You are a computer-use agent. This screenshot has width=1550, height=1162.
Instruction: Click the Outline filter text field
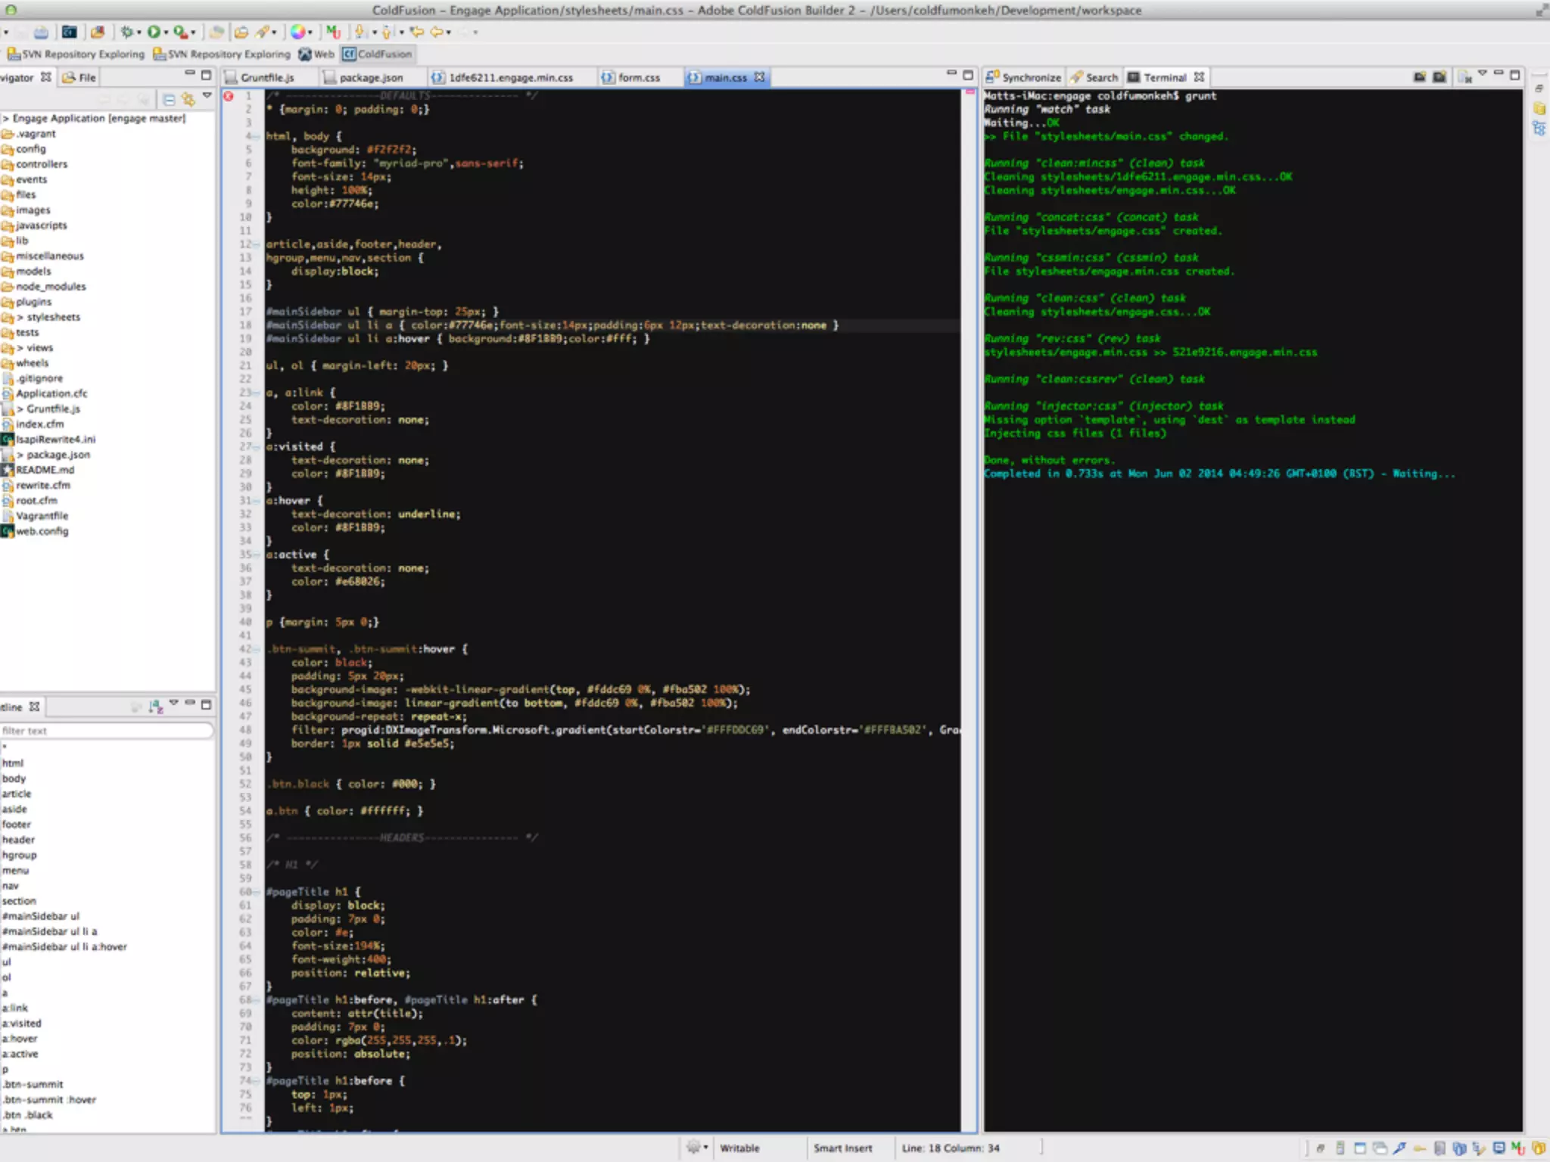pos(106,731)
